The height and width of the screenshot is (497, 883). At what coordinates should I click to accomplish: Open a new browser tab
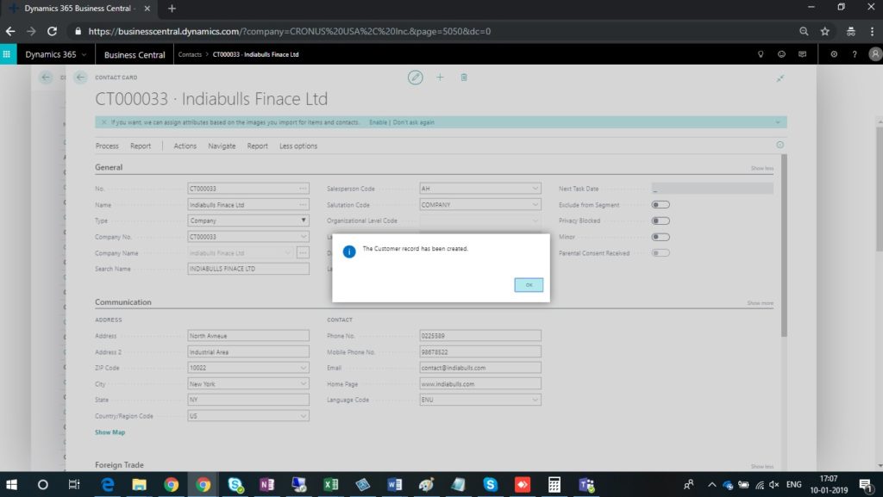click(x=172, y=9)
